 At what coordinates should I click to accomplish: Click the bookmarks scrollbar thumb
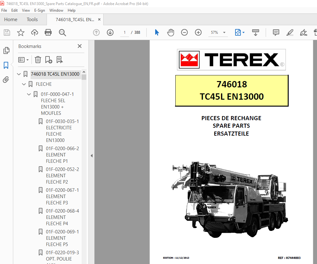(84, 77)
